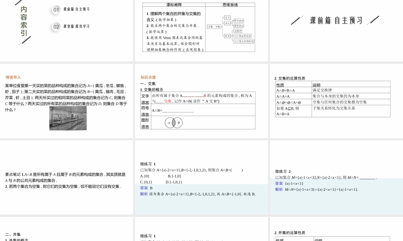Image resolution: width=403 pixels, height=241 pixels.
Task: Select the 交集、并集 root node in mind map
Action: pyautogui.click(x=214, y=27)
